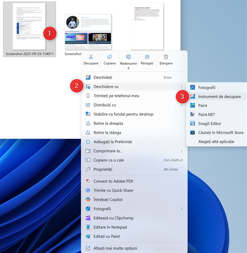Click the Redenumire icon
247x253 pixels.
[128, 57]
